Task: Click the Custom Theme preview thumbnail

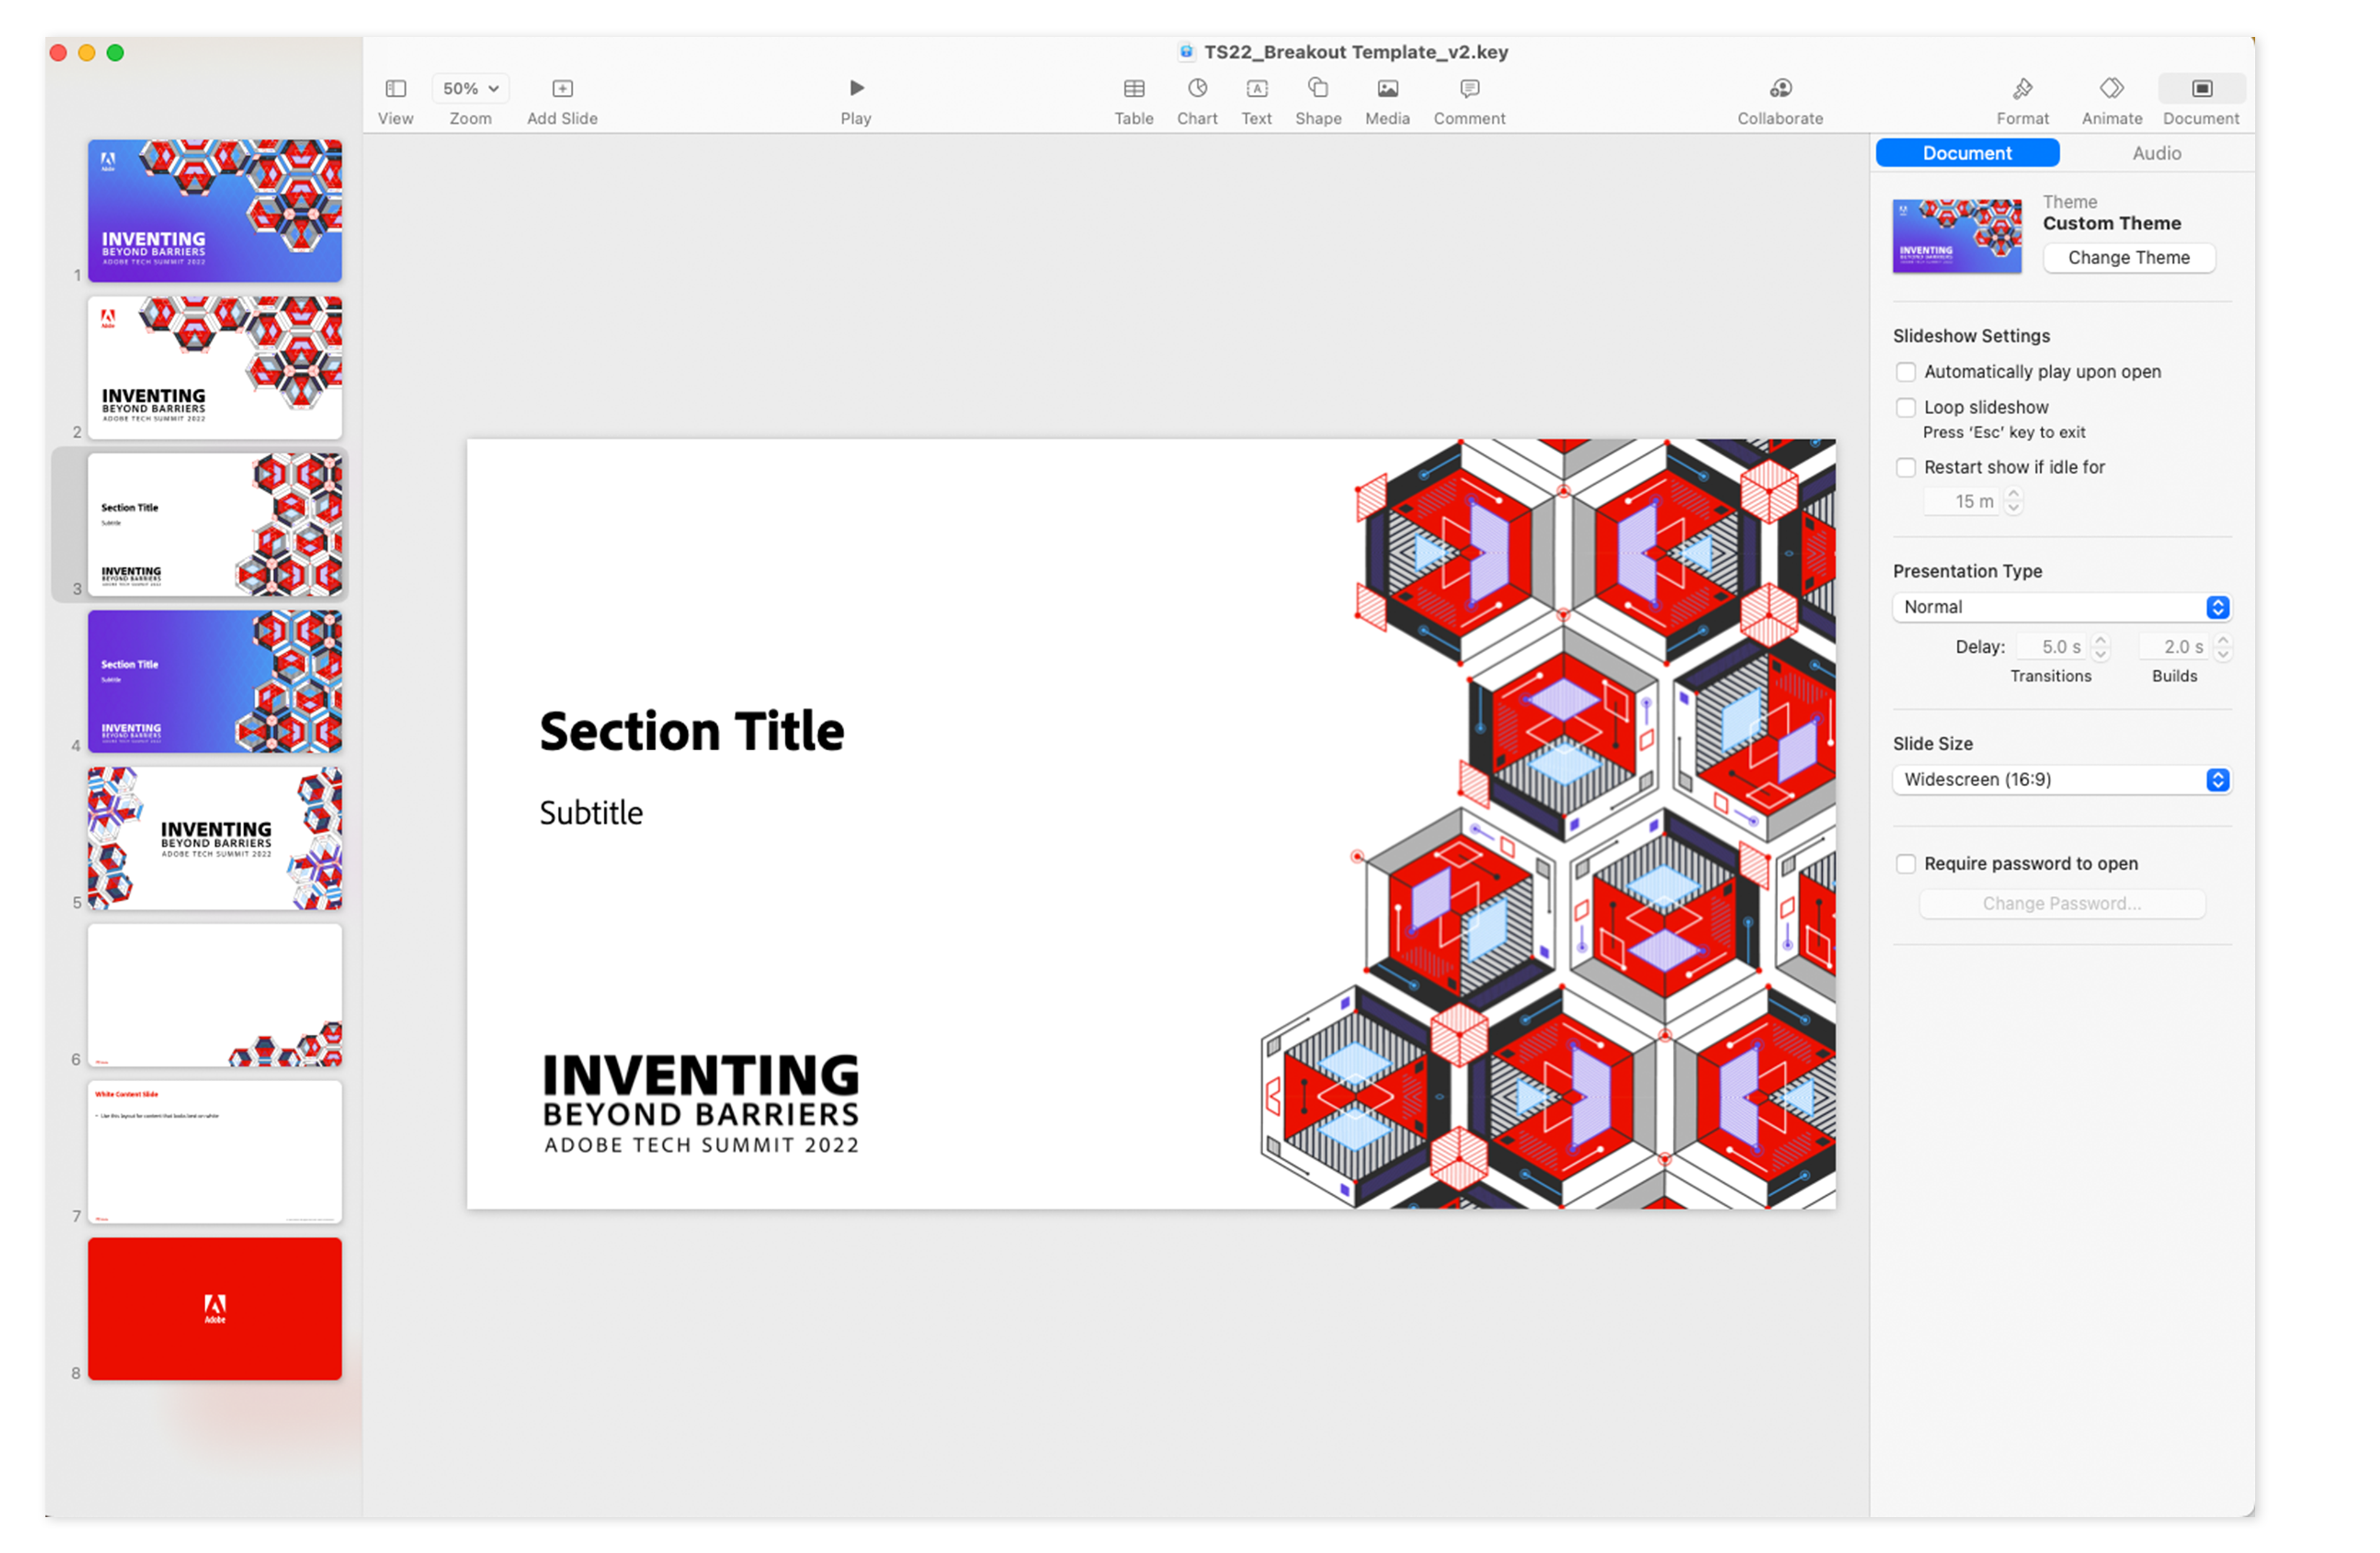Action: (1956, 237)
